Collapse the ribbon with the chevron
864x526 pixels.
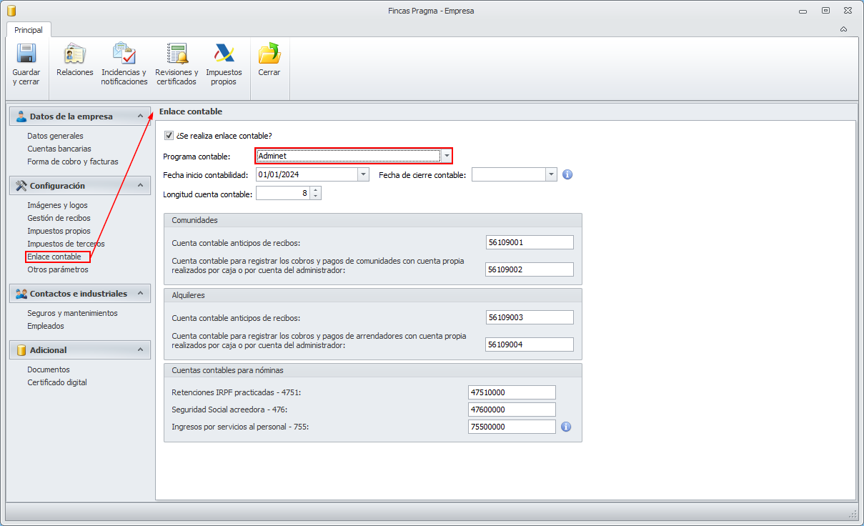click(x=844, y=29)
